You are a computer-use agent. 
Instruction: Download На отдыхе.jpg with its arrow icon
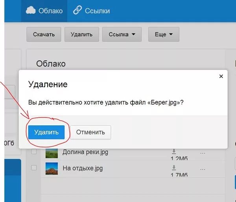pos(174,167)
